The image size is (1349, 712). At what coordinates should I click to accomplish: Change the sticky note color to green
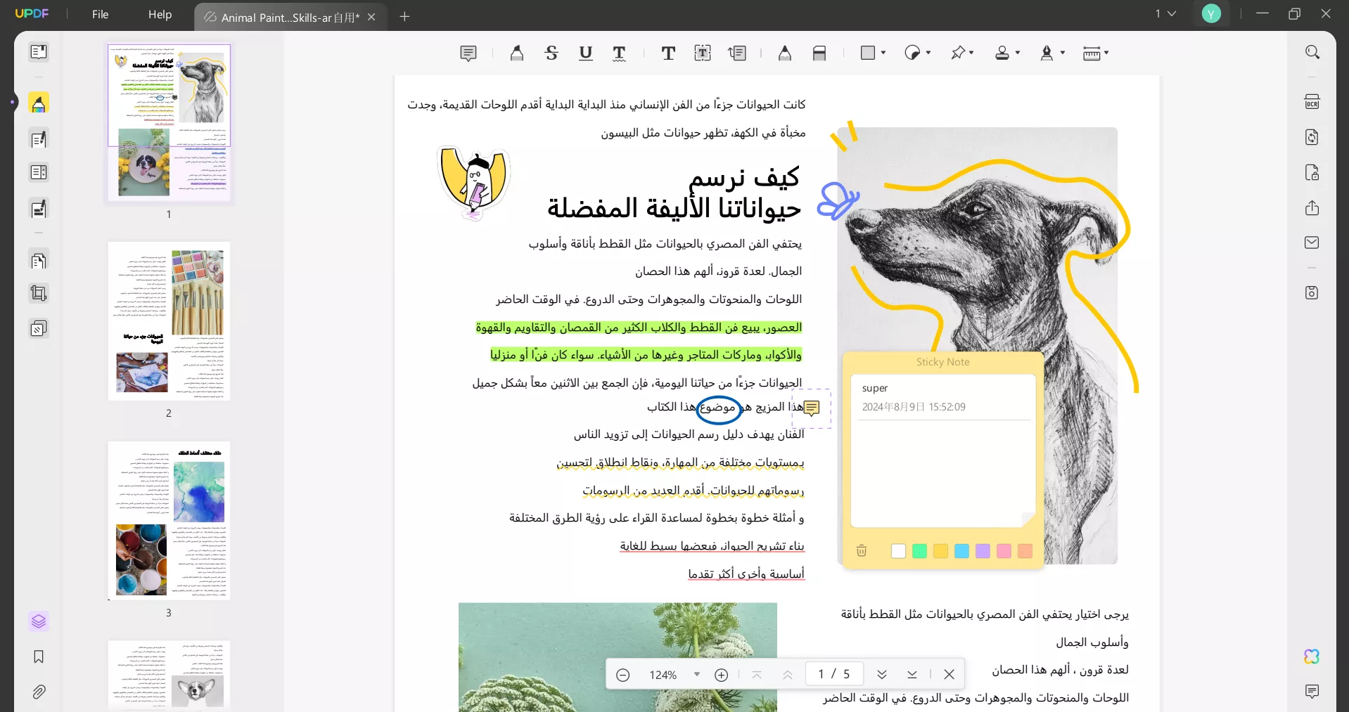click(x=919, y=551)
